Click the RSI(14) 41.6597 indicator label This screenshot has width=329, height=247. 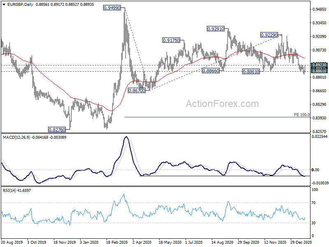point(17,191)
